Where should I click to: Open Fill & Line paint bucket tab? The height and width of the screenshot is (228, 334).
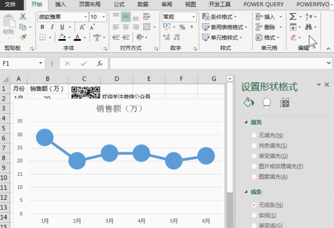click(x=249, y=102)
